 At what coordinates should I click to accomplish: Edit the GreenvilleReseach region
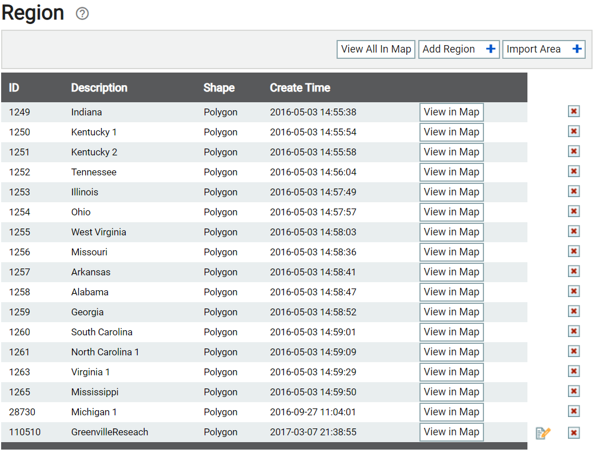coord(543,433)
